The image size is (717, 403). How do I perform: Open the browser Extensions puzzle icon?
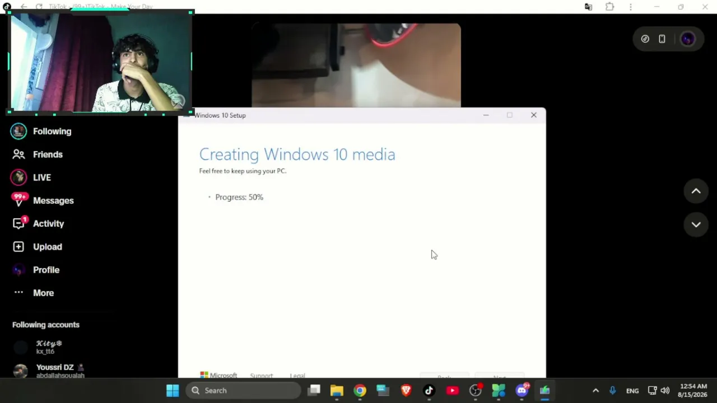pyautogui.click(x=609, y=7)
